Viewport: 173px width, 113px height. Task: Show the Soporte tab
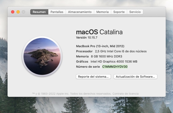coord(119,12)
